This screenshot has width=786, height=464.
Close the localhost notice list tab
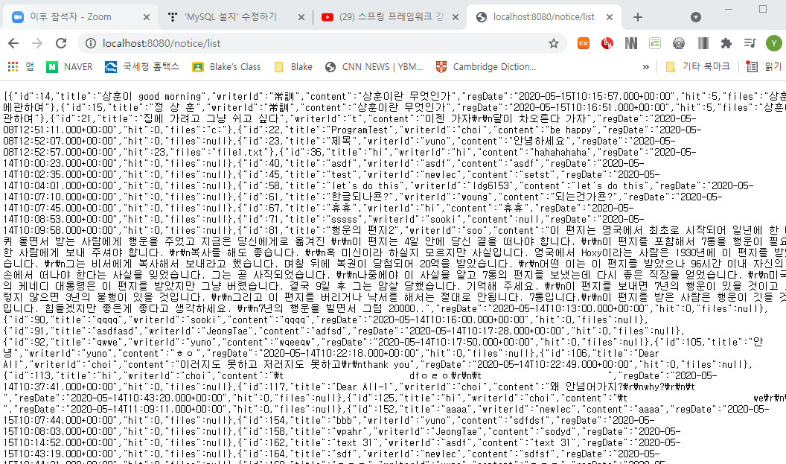(610, 17)
